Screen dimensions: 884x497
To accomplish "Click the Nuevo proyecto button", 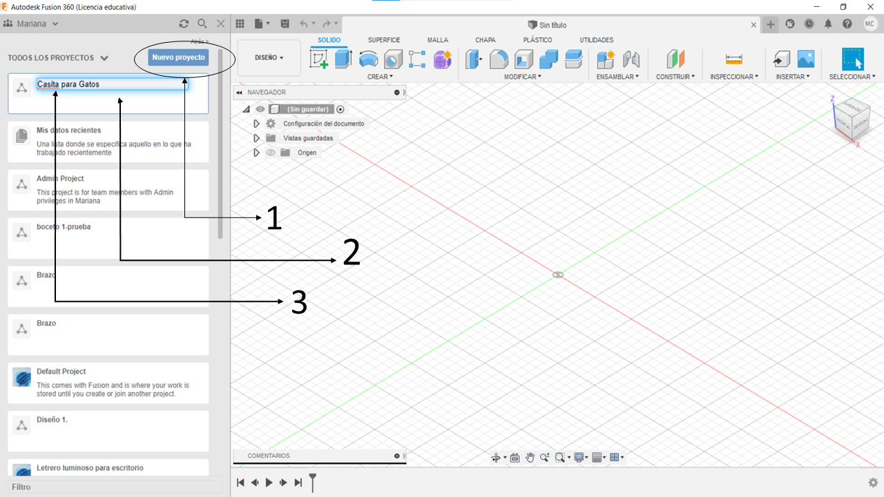I will click(x=179, y=57).
